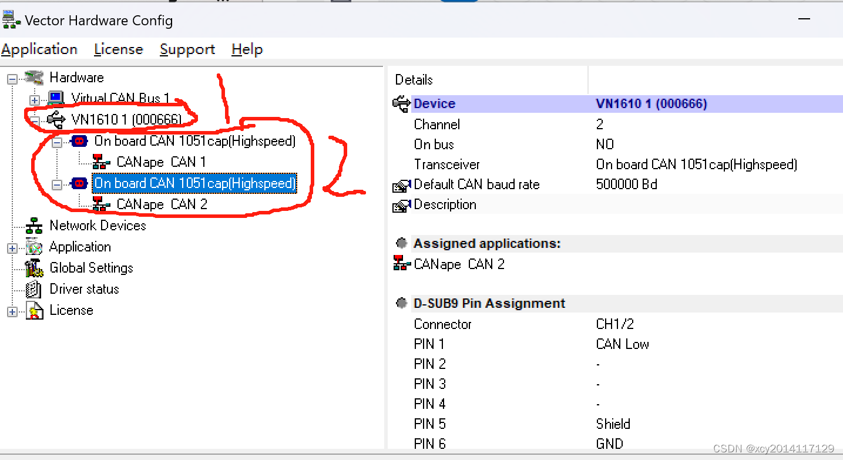Open Global Settings in the tree

click(x=91, y=268)
